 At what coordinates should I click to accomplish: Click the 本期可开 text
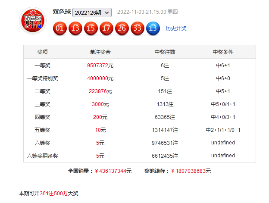(29, 194)
